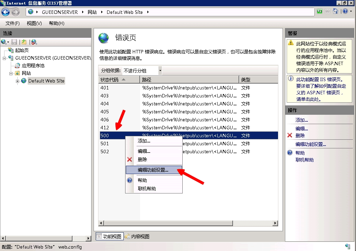Image resolution: width=356 pixels, height=251 pixels.
Task: Click the save icon in connections toolbar
Action: [x=14, y=42]
